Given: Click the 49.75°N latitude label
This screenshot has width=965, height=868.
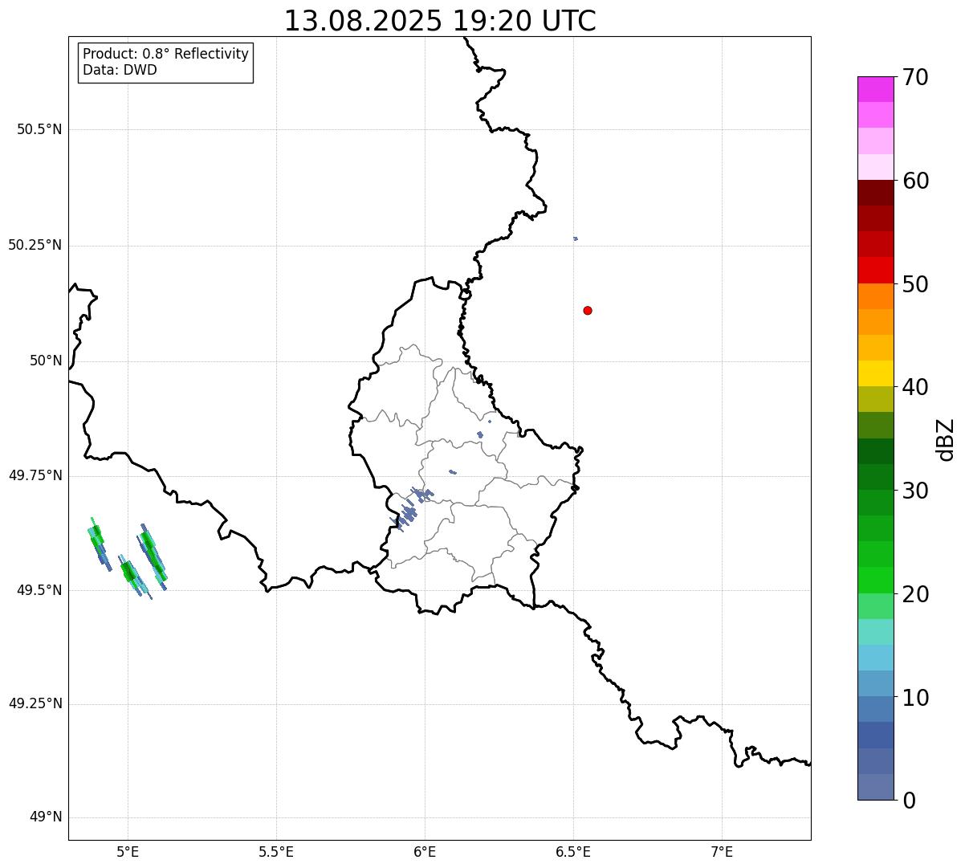Looking at the screenshot, I should (35, 475).
